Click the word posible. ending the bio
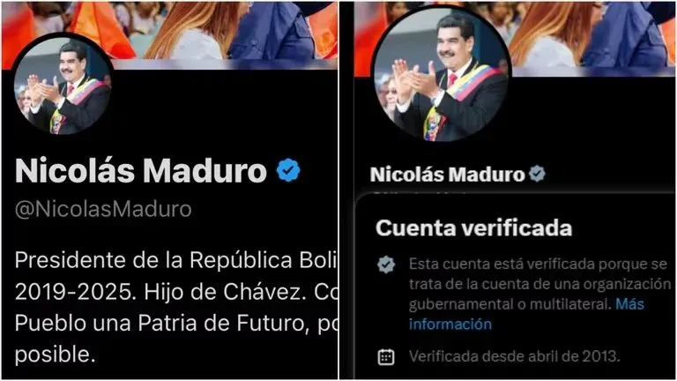This screenshot has height=381, width=677. tap(55, 355)
